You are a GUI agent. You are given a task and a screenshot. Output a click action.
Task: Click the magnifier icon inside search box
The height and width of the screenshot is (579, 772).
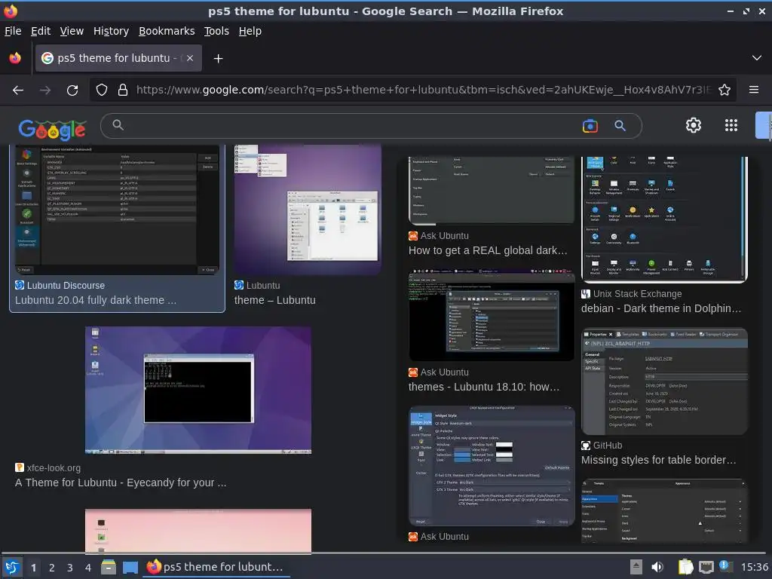pyautogui.click(x=118, y=125)
